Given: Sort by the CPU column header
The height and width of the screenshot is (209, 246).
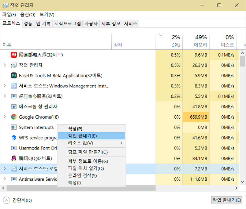Looking at the screenshot, I should click(x=169, y=42).
